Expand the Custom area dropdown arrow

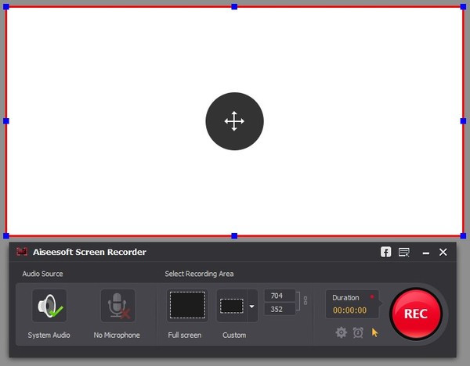252,307
